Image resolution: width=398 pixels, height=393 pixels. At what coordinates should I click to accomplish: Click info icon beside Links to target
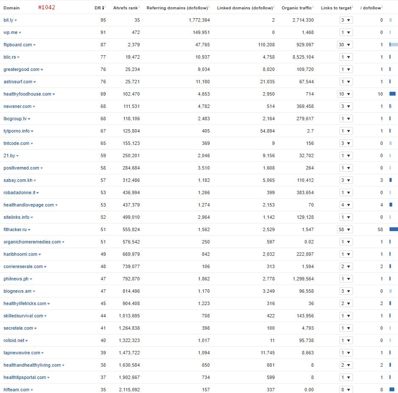[353, 7]
